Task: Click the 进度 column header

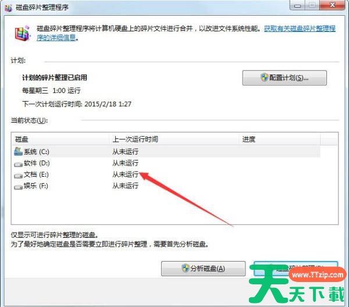Action: tap(280, 140)
